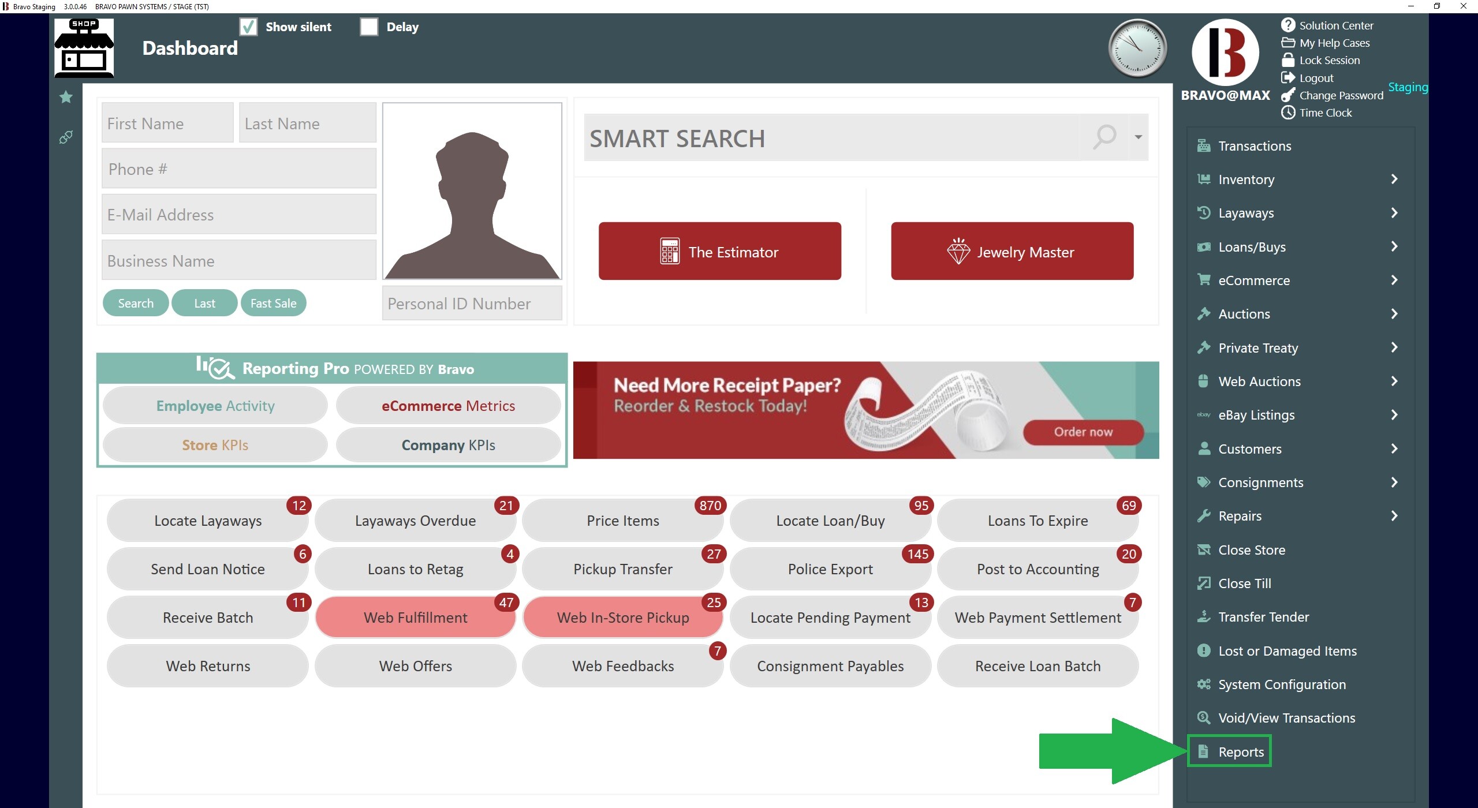This screenshot has height=808, width=1478.
Task: Check the Delay checkbox
Action: tap(369, 27)
